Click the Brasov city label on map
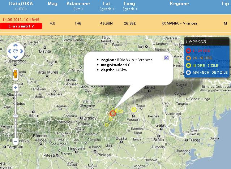Viewport: 231px width, 169px height. (x=90, y=118)
